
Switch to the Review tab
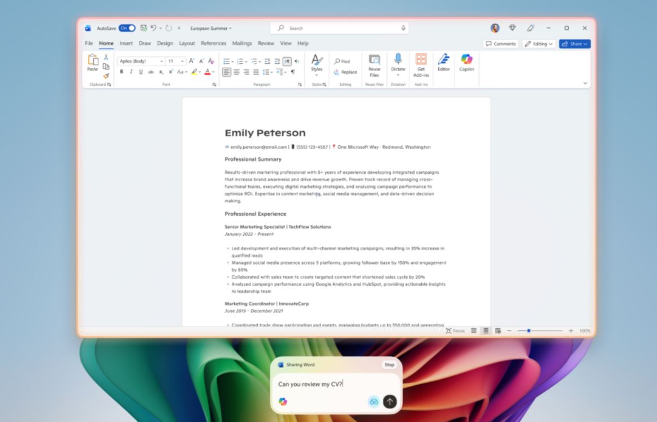(x=266, y=43)
